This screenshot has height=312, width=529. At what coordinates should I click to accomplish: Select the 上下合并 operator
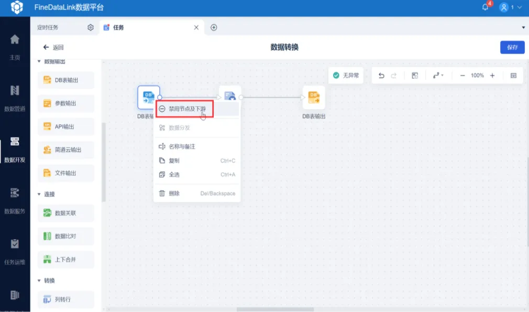click(x=66, y=260)
